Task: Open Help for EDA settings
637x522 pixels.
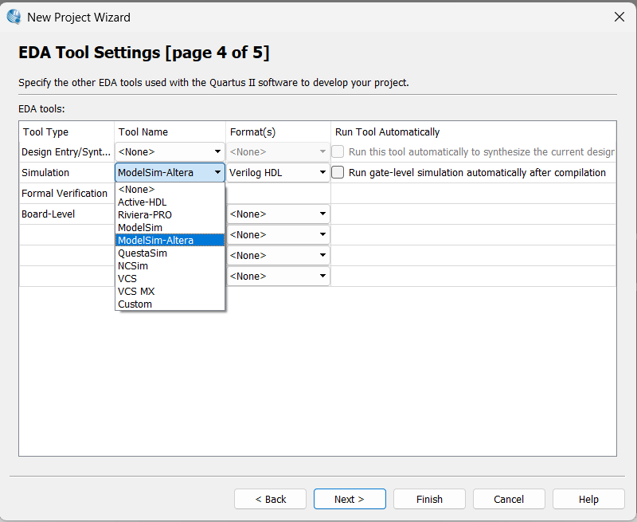Action: [x=588, y=499]
